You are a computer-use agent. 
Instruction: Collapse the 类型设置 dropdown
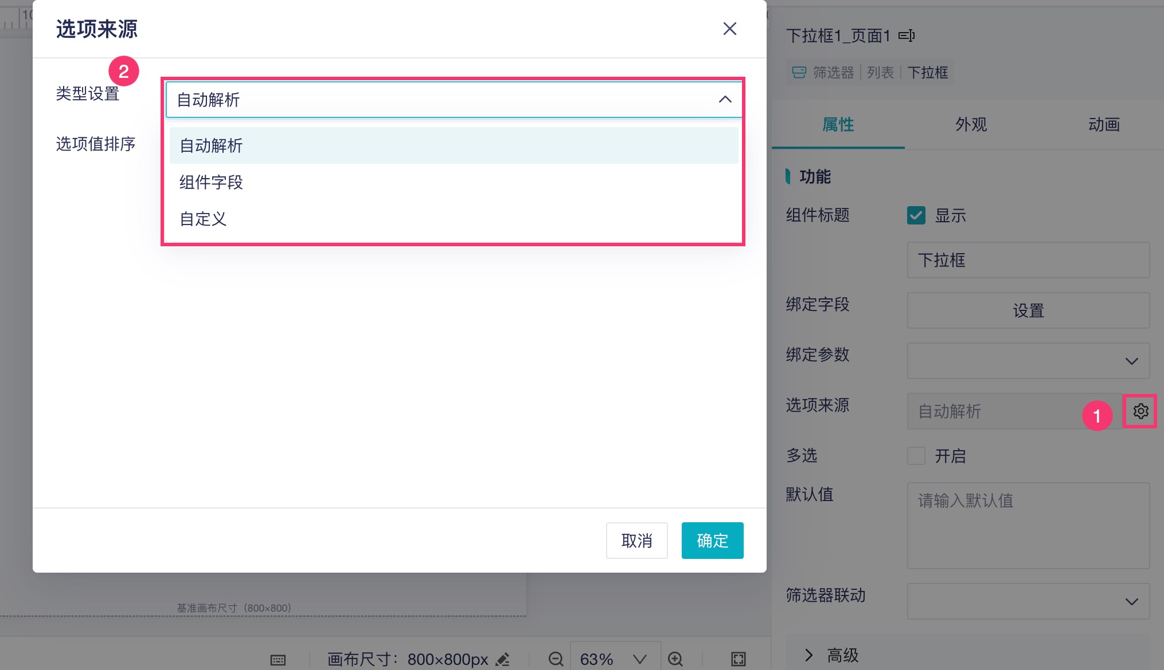point(725,100)
